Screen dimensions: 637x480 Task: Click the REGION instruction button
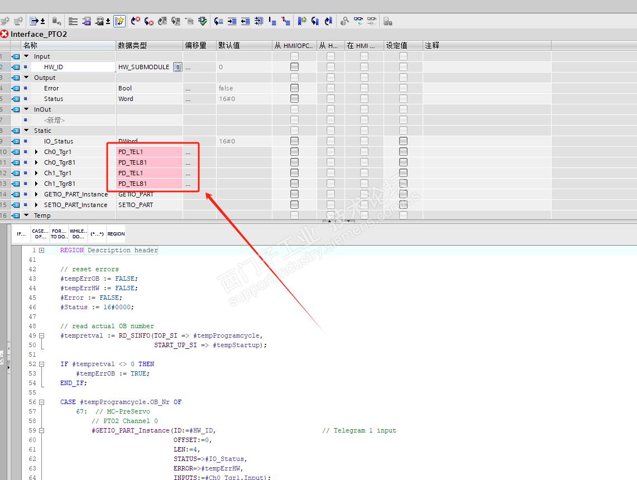[116, 233]
